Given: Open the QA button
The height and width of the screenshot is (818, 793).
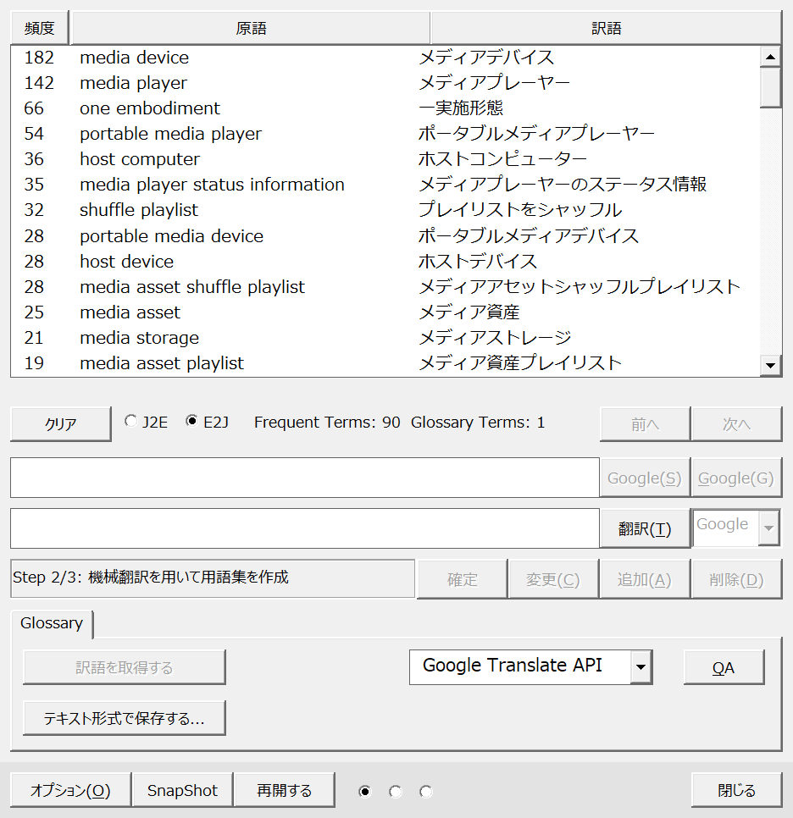Looking at the screenshot, I should (x=724, y=667).
